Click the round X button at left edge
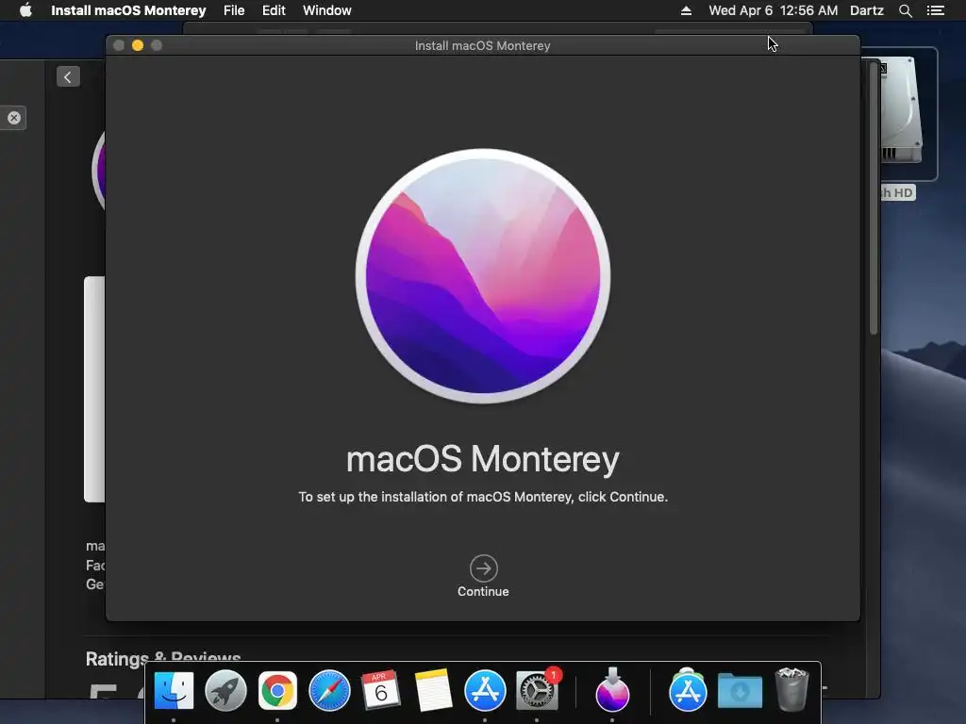This screenshot has height=724, width=966. [x=14, y=118]
